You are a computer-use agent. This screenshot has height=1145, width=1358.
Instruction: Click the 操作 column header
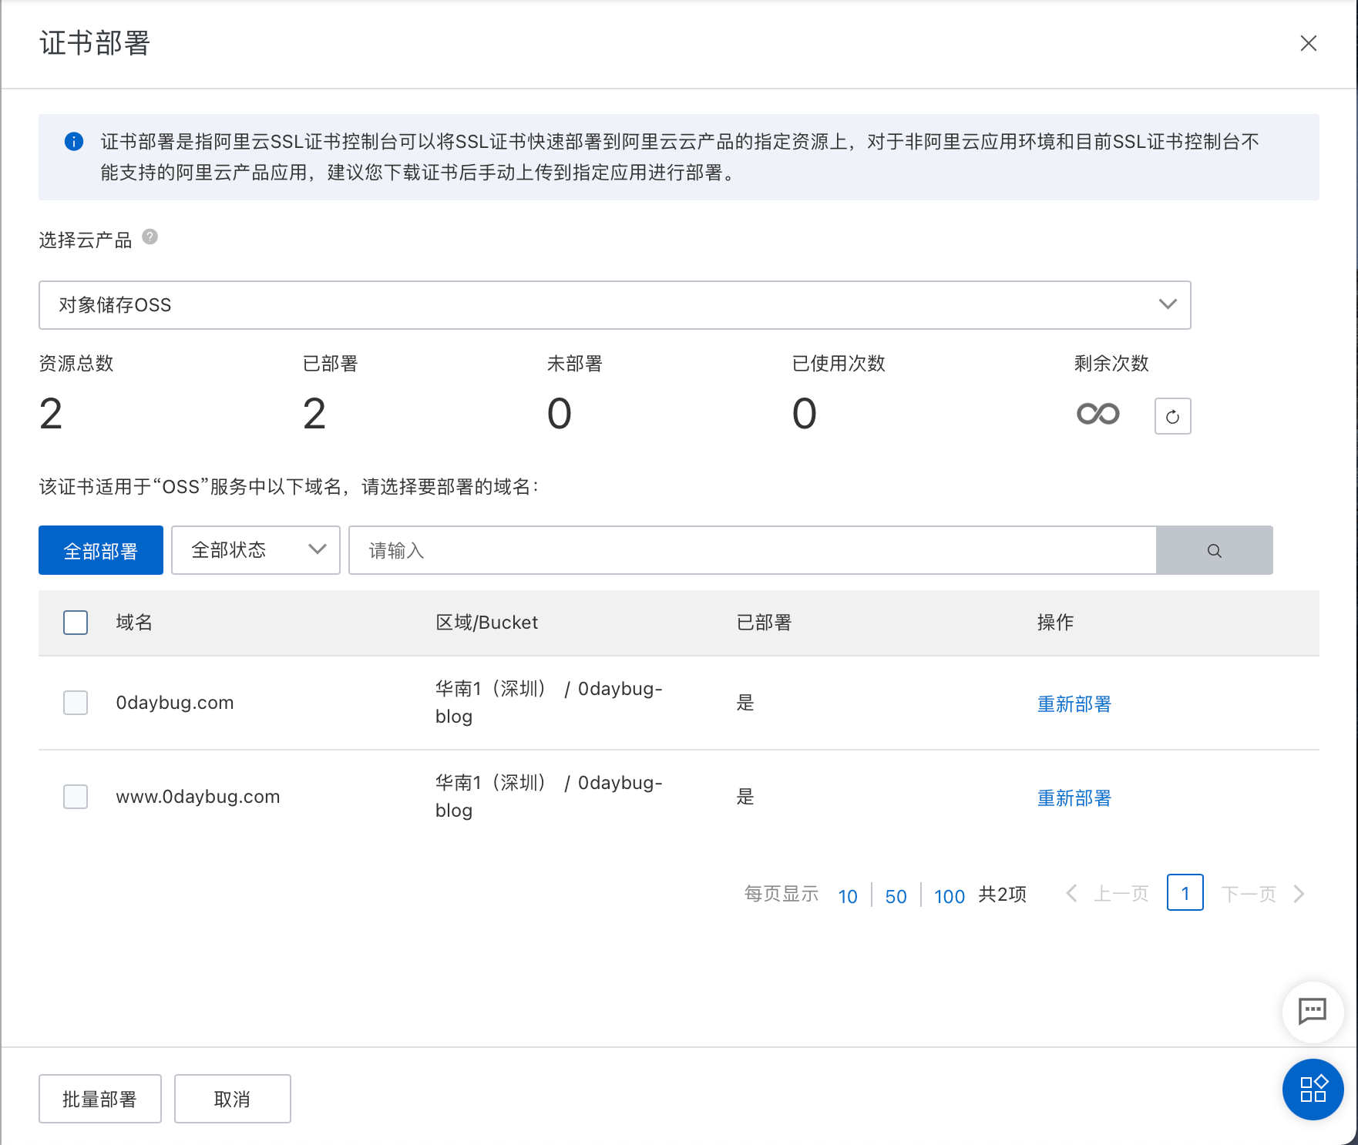click(1055, 622)
